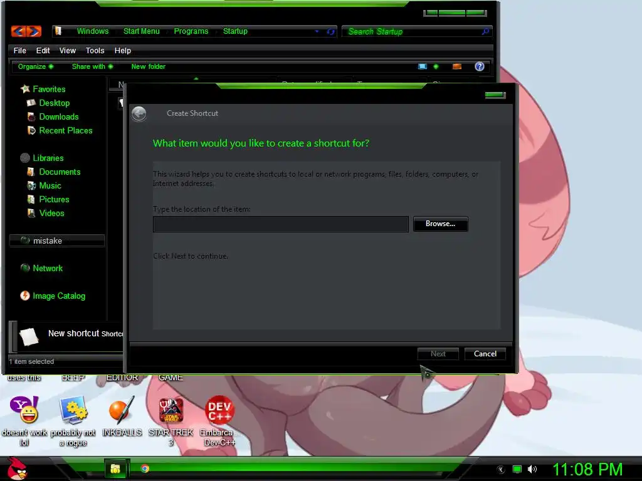Select Downloads in Favorites
Viewport: 642px width, 481px height.
[x=59, y=116]
